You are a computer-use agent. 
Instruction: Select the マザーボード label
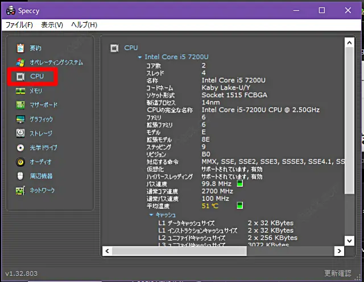pyautogui.click(x=44, y=105)
